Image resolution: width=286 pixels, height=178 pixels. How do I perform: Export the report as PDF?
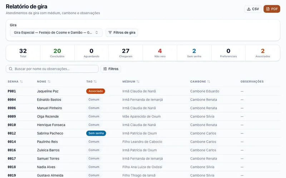click(x=272, y=9)
